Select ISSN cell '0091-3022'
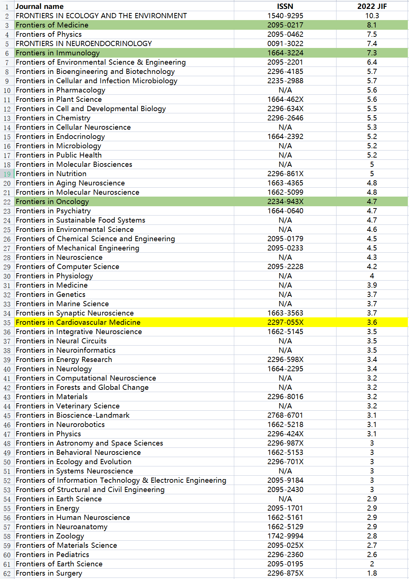This screenshot has width=409, height=579. pos(285,43)
